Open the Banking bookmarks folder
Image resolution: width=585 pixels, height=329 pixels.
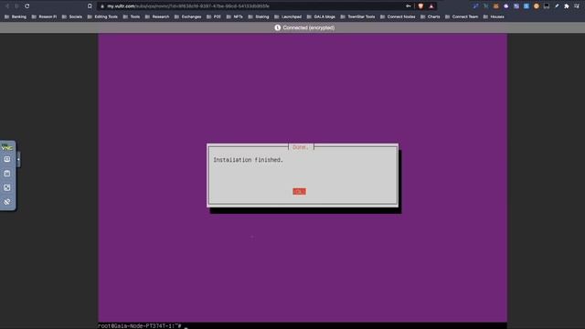pyautogui.click(x=16, y=16)
